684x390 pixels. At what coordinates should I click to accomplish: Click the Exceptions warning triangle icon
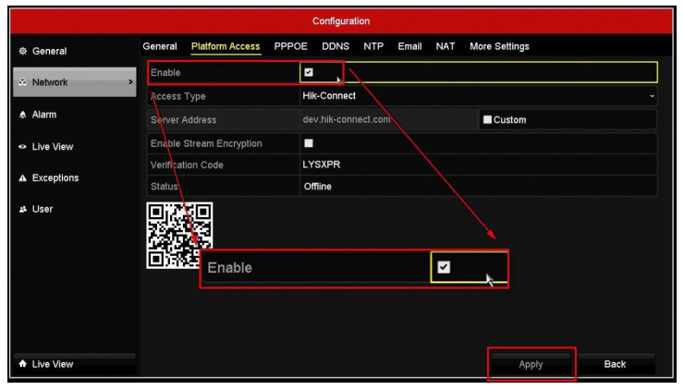23,178
